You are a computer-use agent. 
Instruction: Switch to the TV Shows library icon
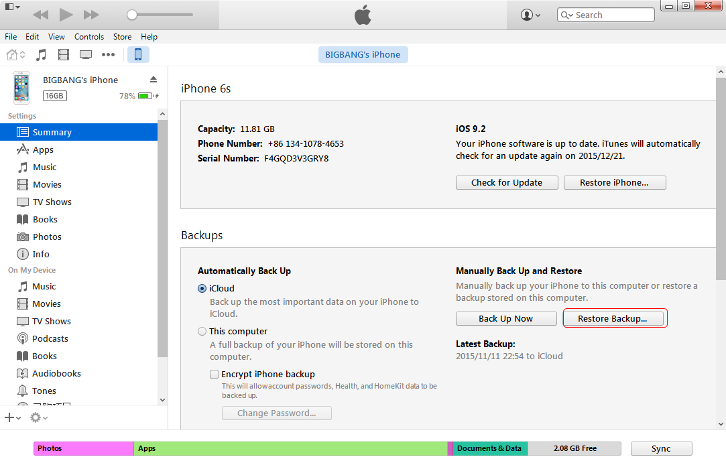click(x=86, y=55)
